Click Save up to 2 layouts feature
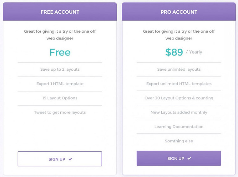 click(60, 69)
